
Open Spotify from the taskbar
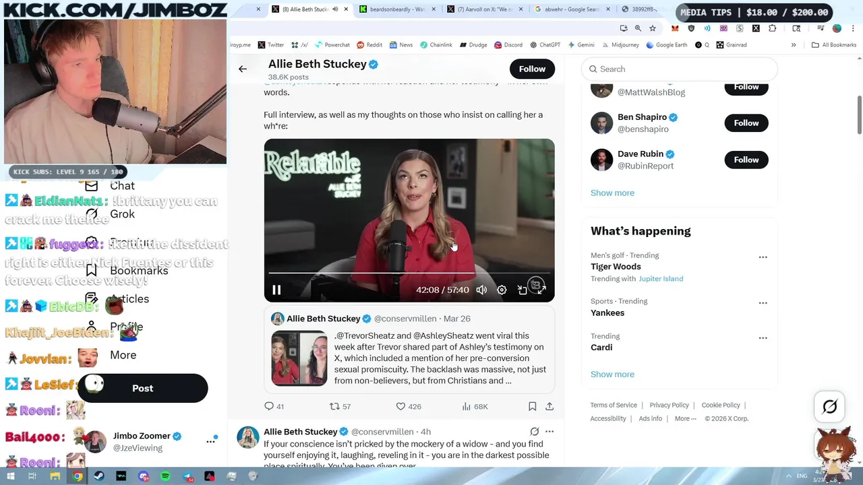pos(165,476)
